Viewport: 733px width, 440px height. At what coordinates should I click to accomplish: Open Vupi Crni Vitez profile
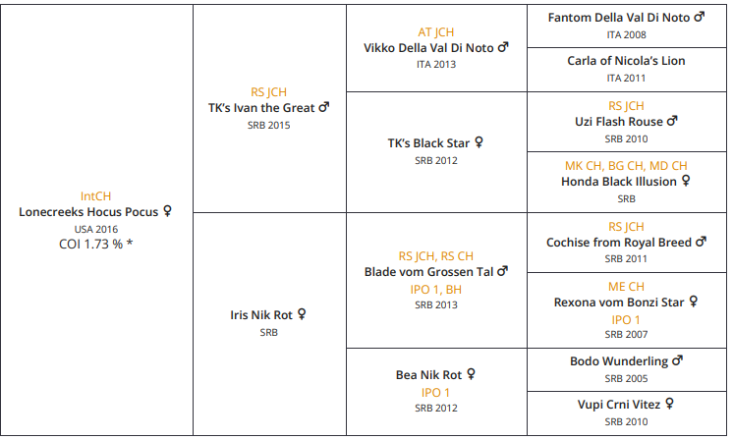click(619, 404)
